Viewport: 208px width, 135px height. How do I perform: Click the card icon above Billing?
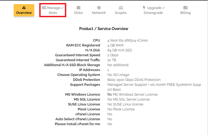(185, 8)
